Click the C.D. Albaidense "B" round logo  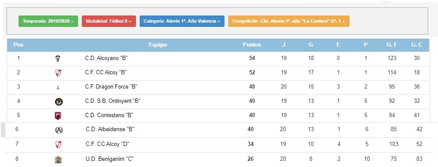pos(59,130)
